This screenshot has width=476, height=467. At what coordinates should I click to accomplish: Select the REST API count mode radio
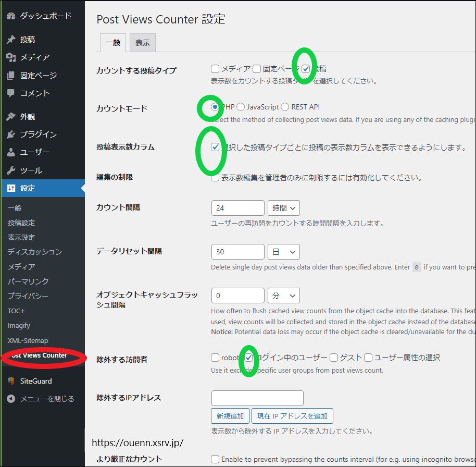(x=285, y=107)
